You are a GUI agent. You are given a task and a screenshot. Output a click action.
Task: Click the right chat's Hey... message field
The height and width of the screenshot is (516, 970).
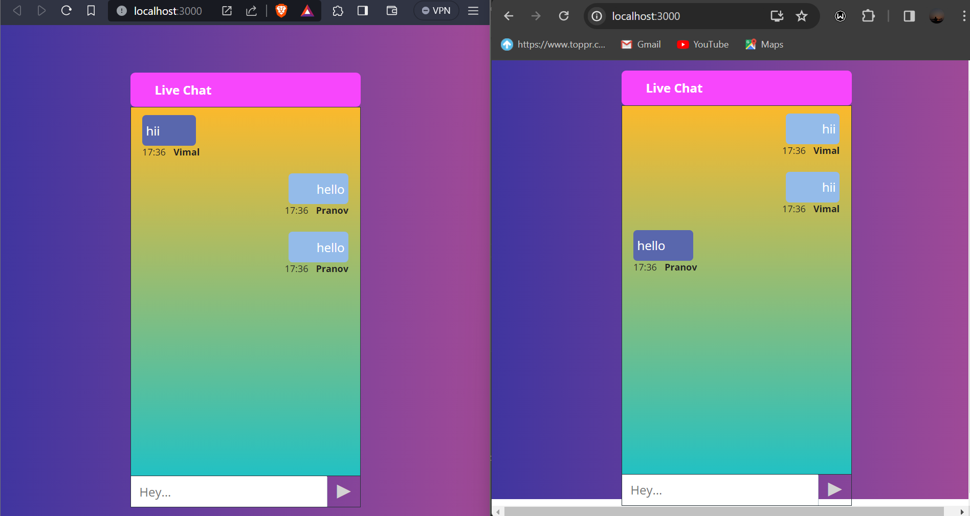pos(720,490)
